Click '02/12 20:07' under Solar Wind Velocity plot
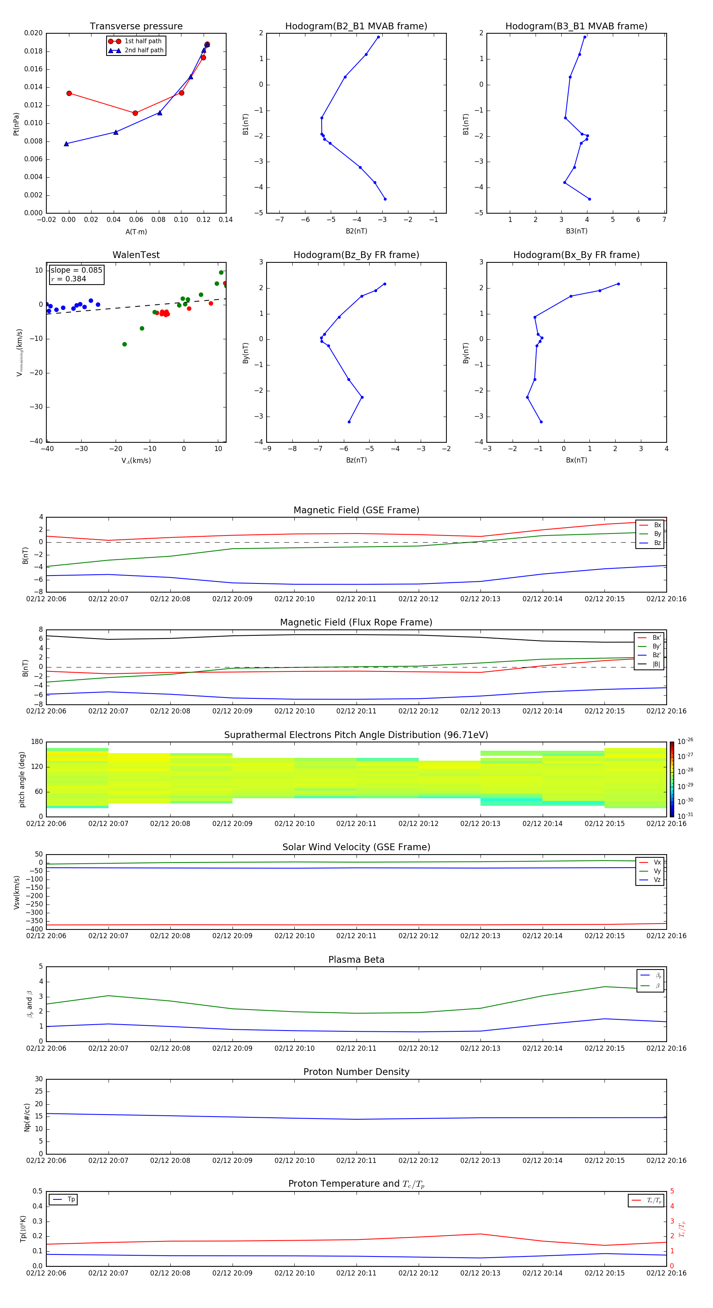This screenshot has height=1308, width=713. tap(108, 936)
